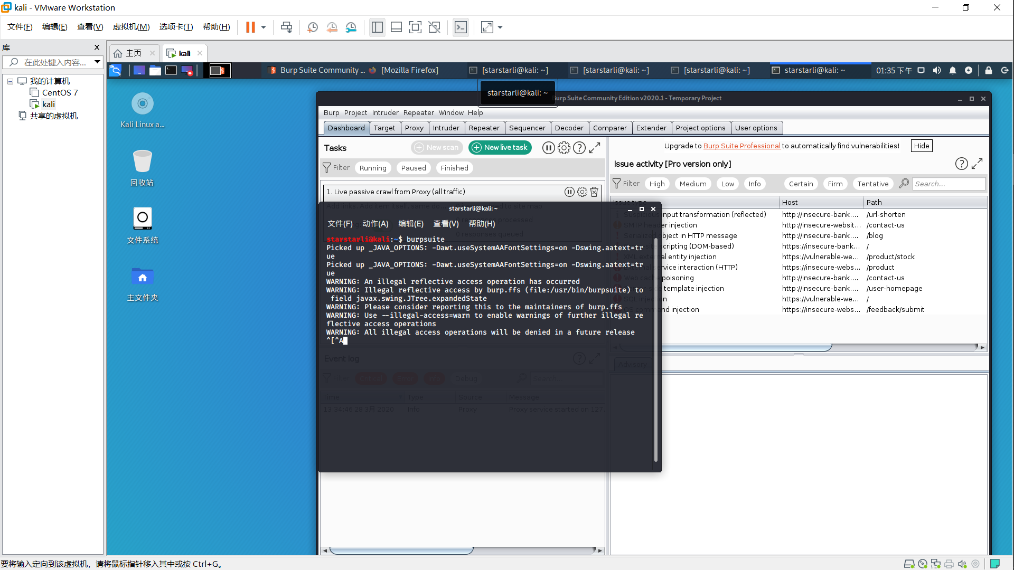Toggle Unity mode icon
The height and width of the screenshot is (570, 1014).
pos(434,27)
